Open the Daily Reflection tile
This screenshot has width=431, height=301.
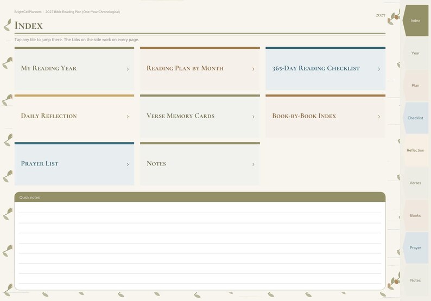coord(74,116)
